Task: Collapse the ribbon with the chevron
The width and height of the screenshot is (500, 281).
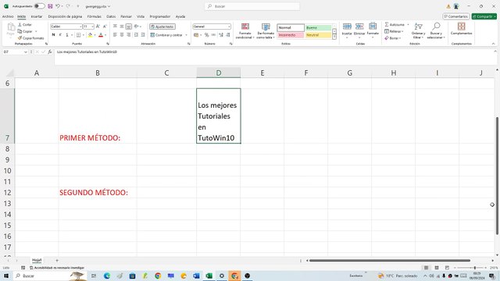Action: 493,44
